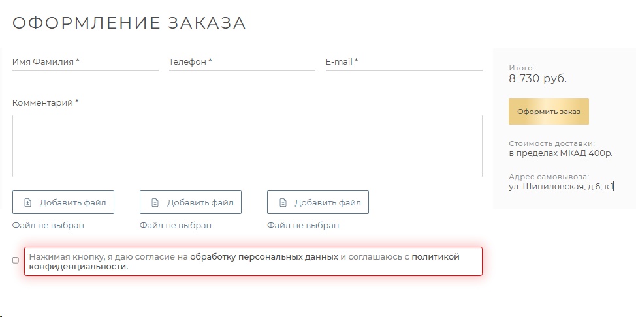Tick the personal data consent checkbox

16,260
